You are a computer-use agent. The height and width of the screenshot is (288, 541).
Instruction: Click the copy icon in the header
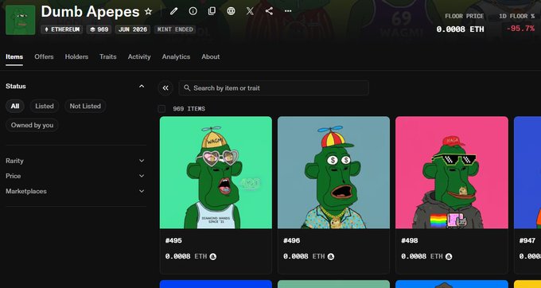pos(212,11)
